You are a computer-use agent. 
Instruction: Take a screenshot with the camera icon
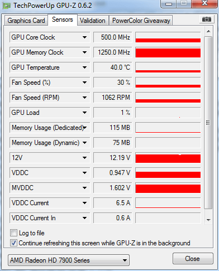pyautogui.click(x=206, y=19)
